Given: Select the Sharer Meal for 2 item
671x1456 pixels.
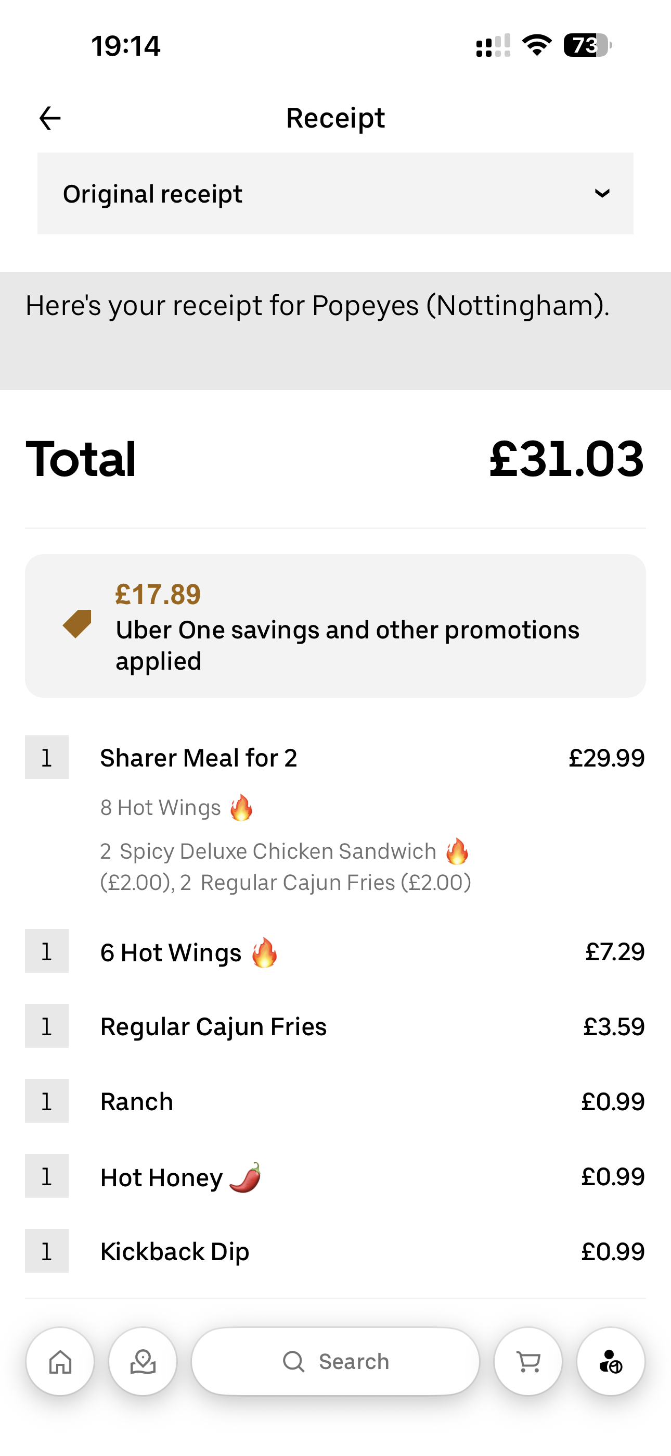Looking at the screenshot, I should click(199, 758).
